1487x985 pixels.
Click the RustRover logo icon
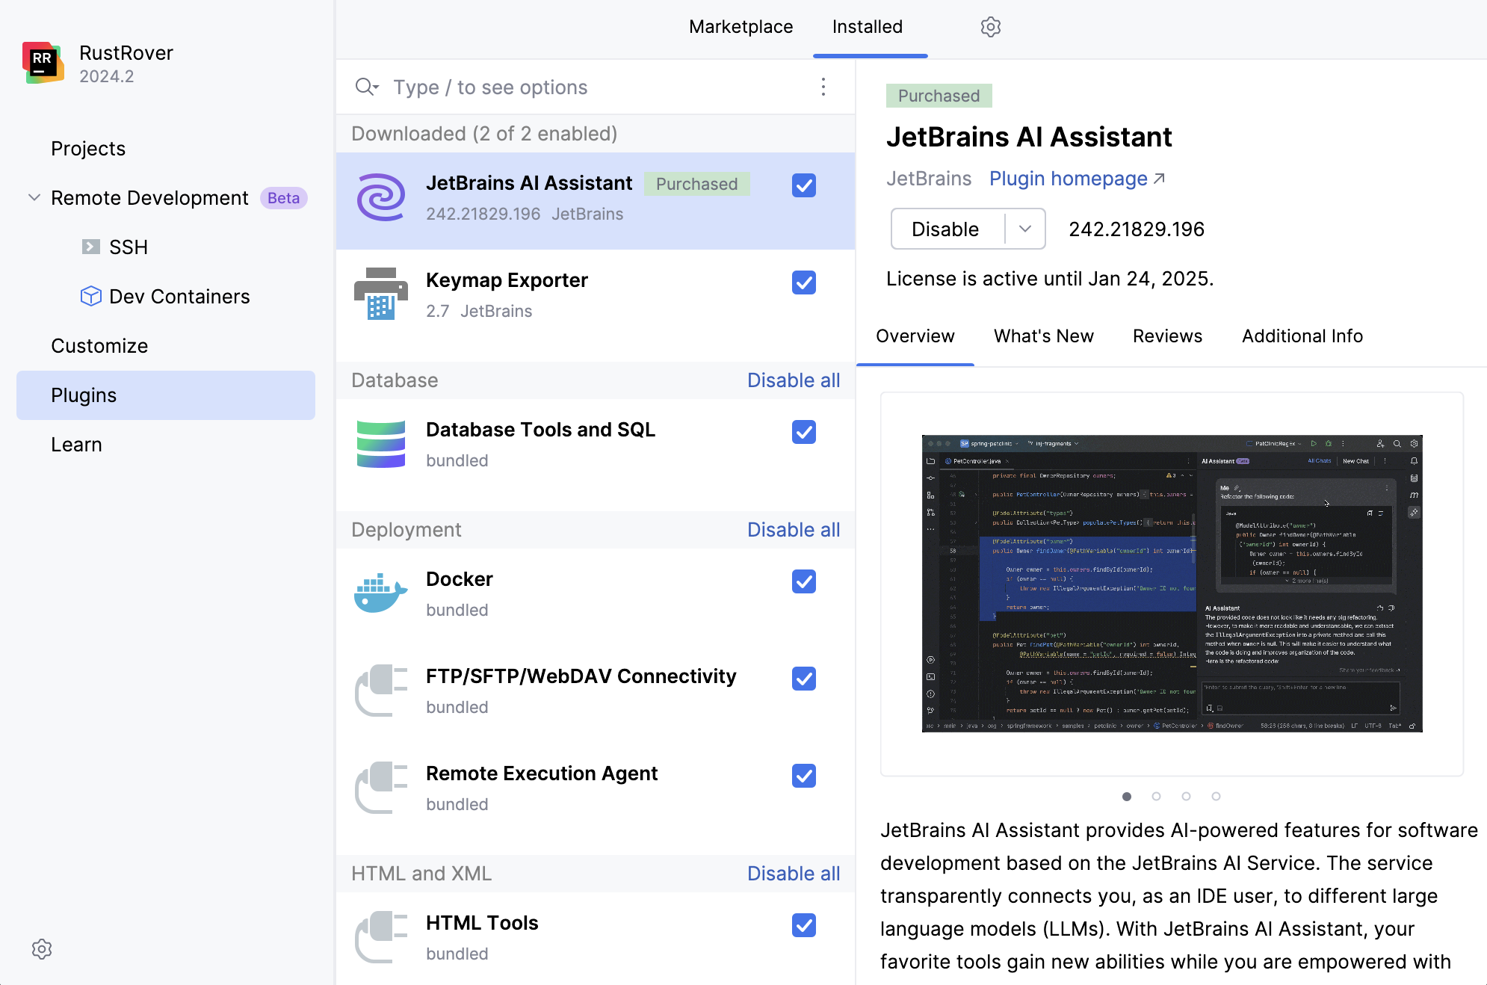pyautogui.click(x=43, y=63)
